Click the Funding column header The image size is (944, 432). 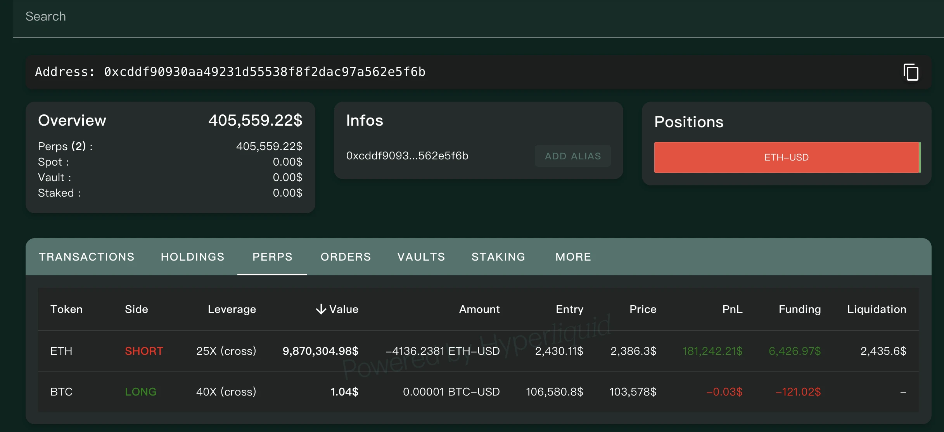(799, 309)
